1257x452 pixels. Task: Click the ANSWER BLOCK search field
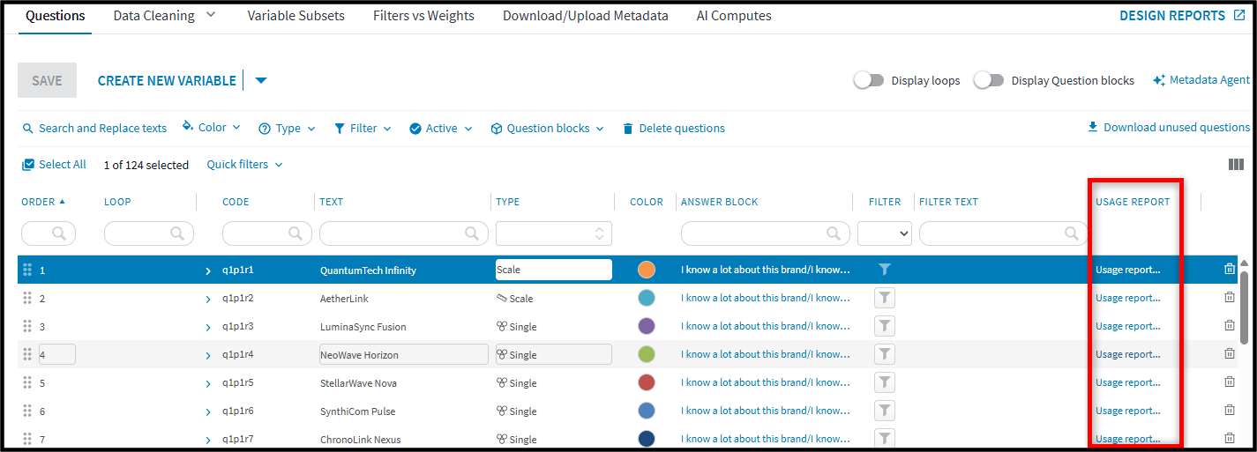coord(766,233)
